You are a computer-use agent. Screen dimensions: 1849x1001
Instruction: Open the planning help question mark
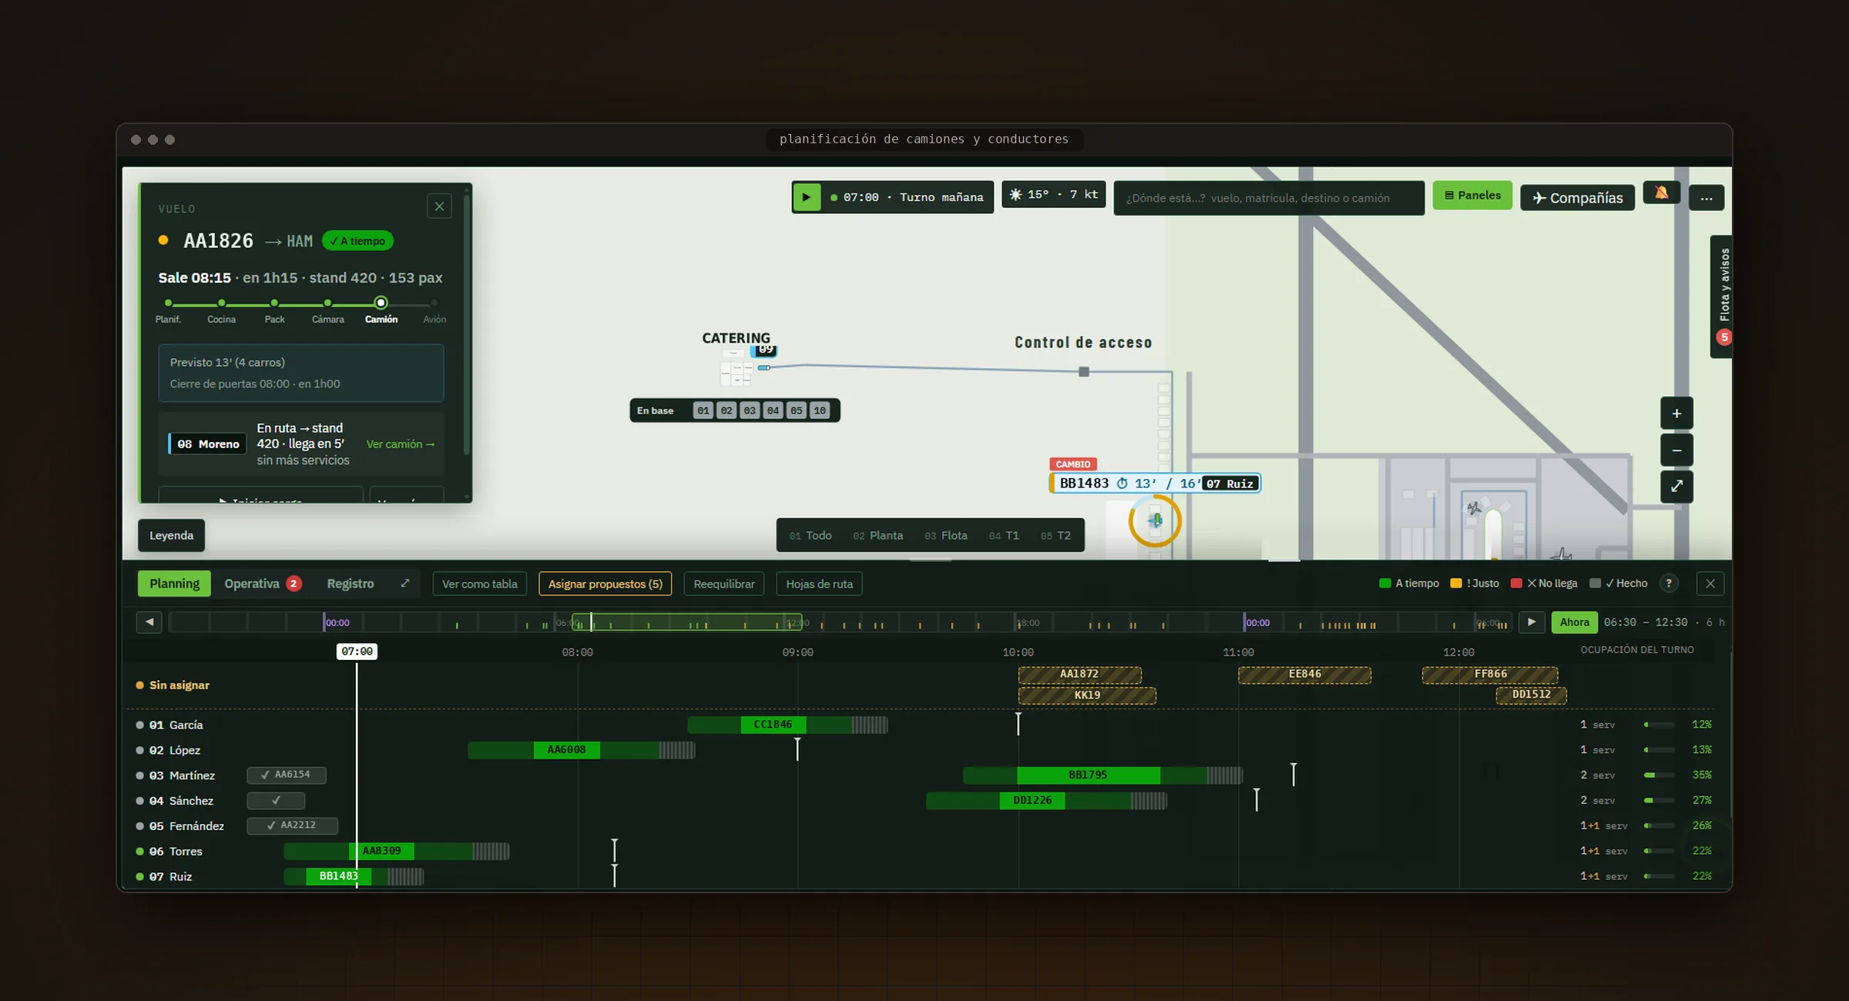tap(1669, 584)
